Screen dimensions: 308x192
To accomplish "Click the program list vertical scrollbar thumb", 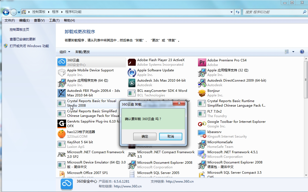I will coord(306,79).
